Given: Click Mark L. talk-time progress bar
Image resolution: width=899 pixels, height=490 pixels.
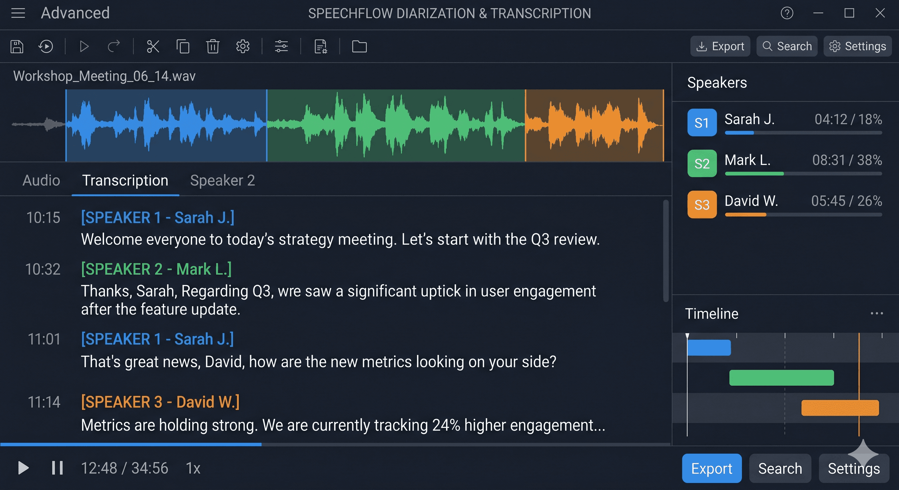Looking at the screenshot, I should pos(803,174).
